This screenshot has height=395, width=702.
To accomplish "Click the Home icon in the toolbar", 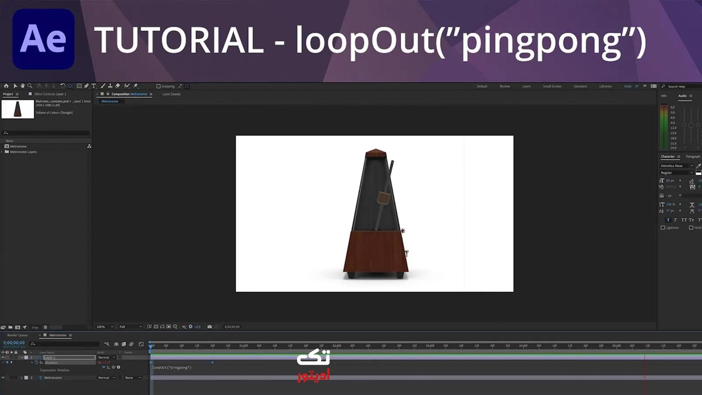I will (x=6, y=86).
